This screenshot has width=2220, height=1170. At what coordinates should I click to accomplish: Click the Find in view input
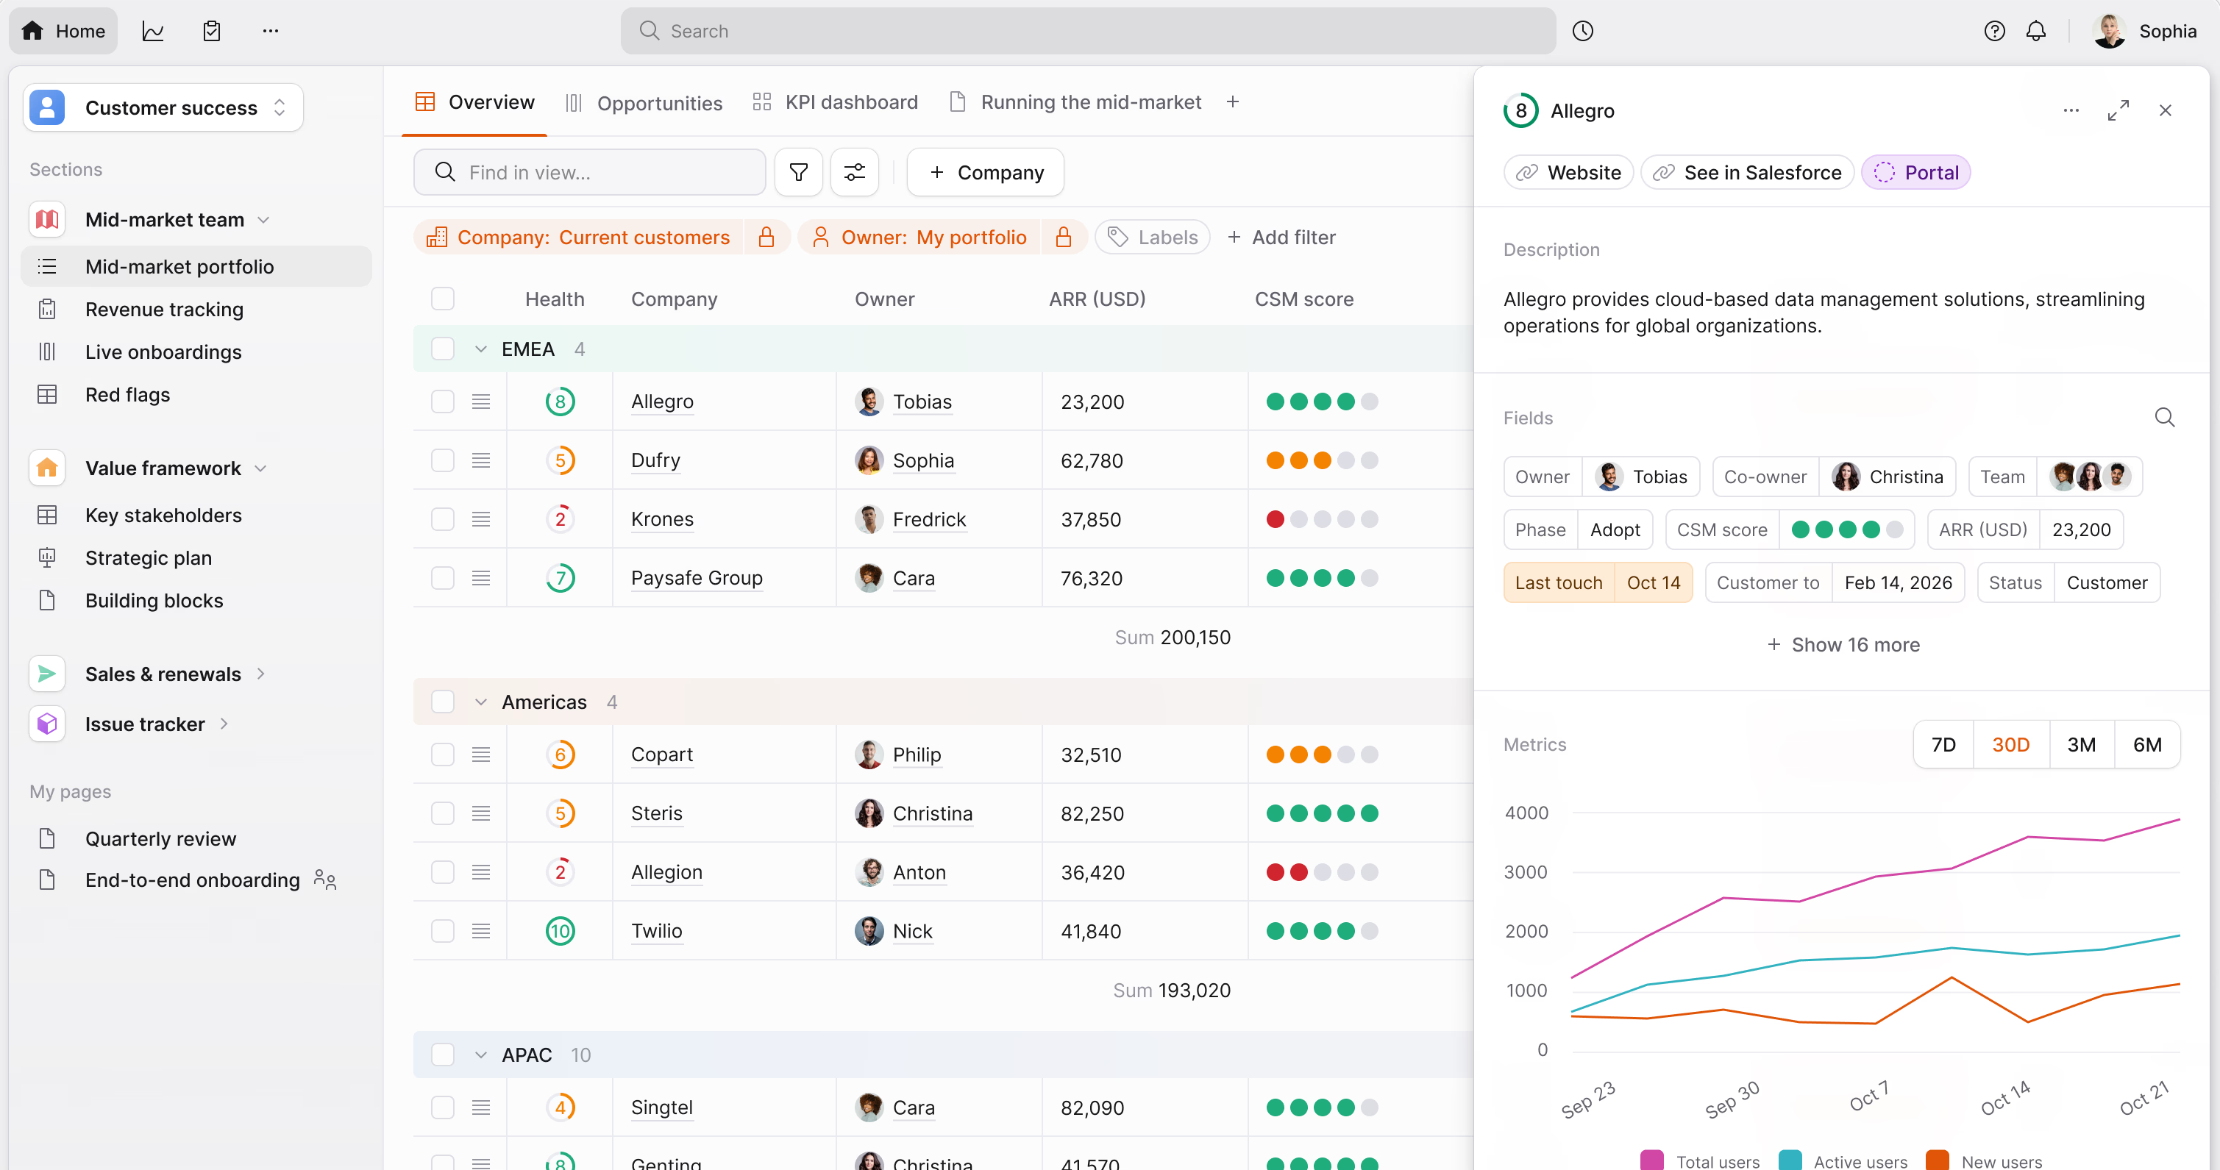(x=589, y=172)
